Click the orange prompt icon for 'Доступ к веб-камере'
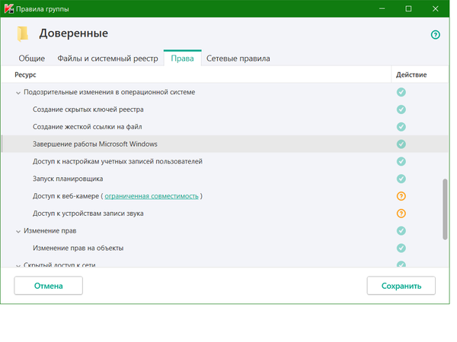Image resolution: width=457 pixels, height=342 pixels. click(x=401, y=196)
